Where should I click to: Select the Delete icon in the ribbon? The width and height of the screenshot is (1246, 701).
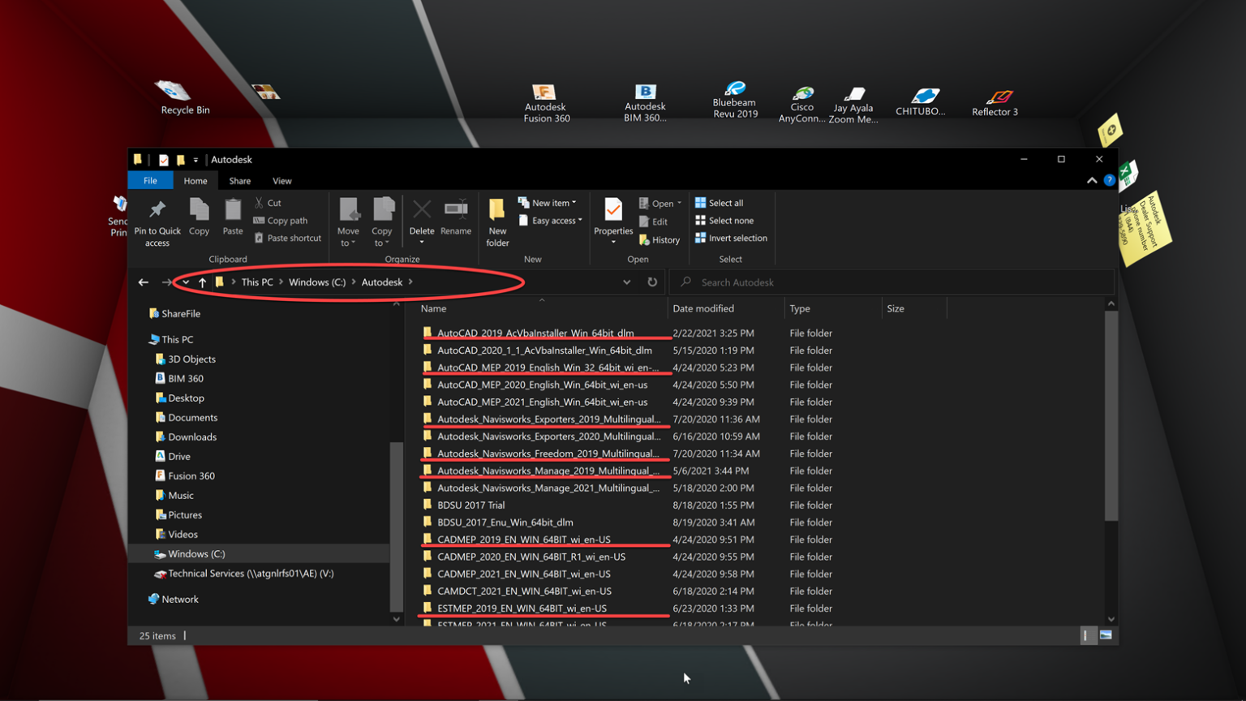[x=422, y=217]
